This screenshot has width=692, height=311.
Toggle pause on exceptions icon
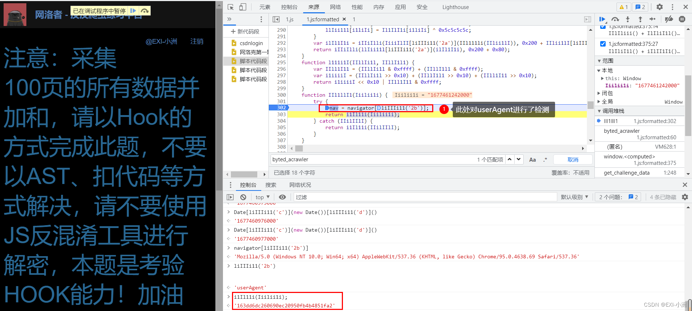[682, 19]
